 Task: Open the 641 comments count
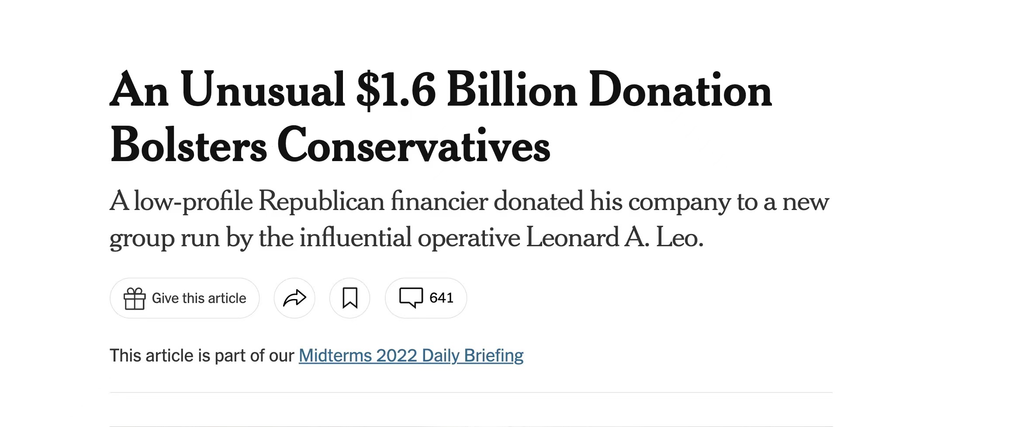click(441, 298)
